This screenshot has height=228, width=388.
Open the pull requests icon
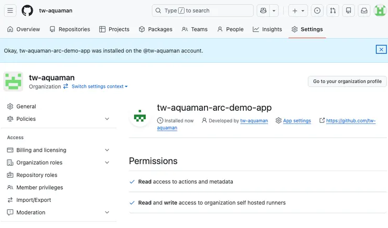click(x=333, y=10)
